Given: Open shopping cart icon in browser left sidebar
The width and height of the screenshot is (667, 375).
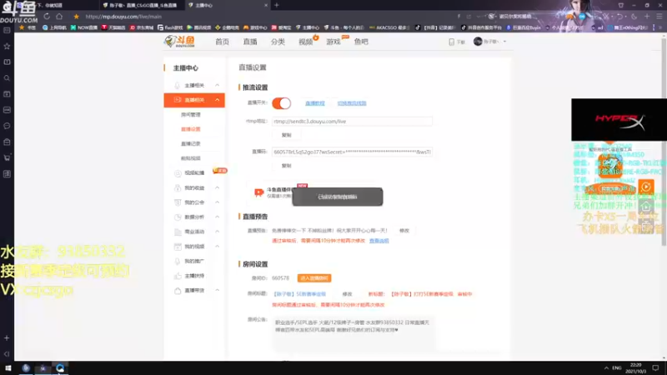Looking at the screenshot, I should pyautogui.click(x=7, y=157).
